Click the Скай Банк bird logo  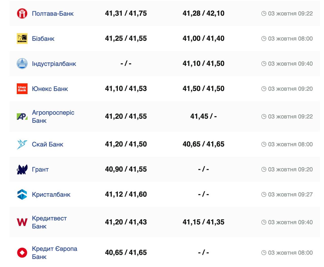22,144
